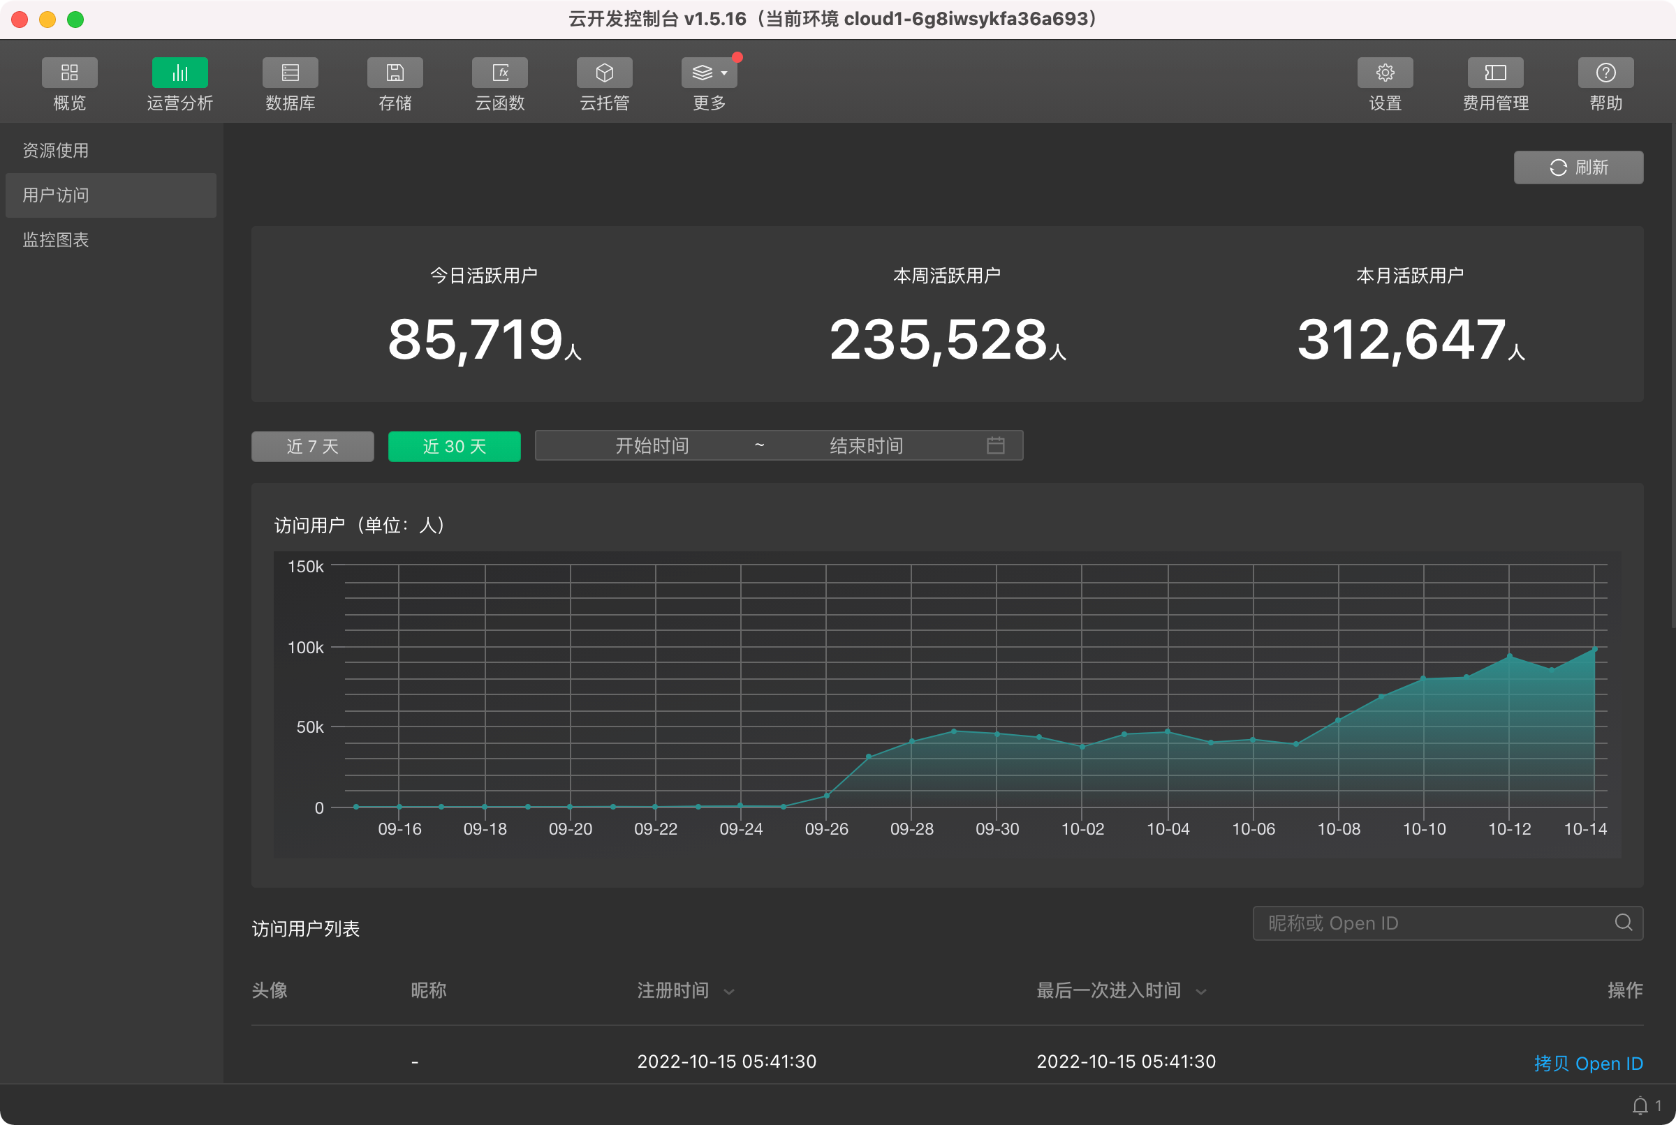Open the 设置 gear icon
The image size is (1676, 1125).
tap(1385, 73)
